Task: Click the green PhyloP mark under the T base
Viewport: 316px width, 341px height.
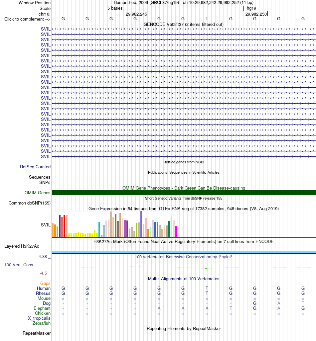Action: (x=206, y=268)
